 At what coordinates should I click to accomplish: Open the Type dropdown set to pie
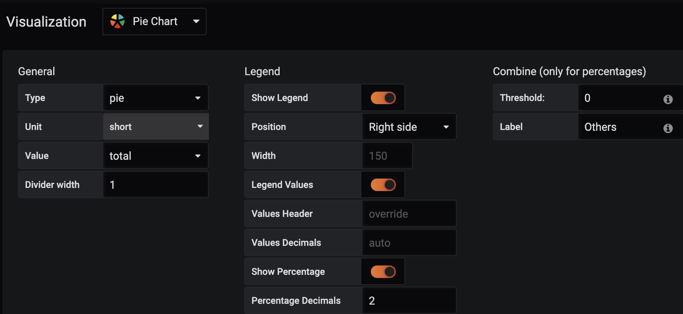(x=156, y=98)
